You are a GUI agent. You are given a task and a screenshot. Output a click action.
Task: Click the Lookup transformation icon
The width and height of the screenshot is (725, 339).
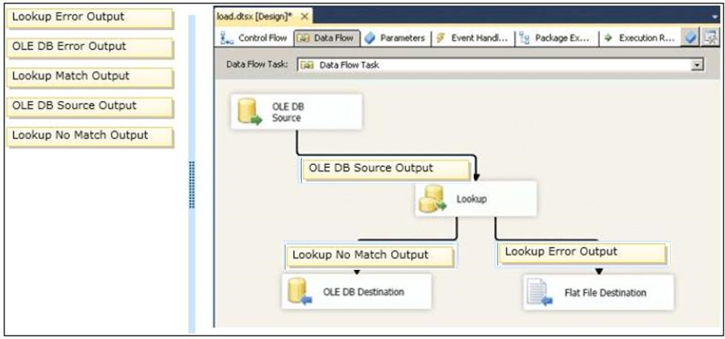433,199
